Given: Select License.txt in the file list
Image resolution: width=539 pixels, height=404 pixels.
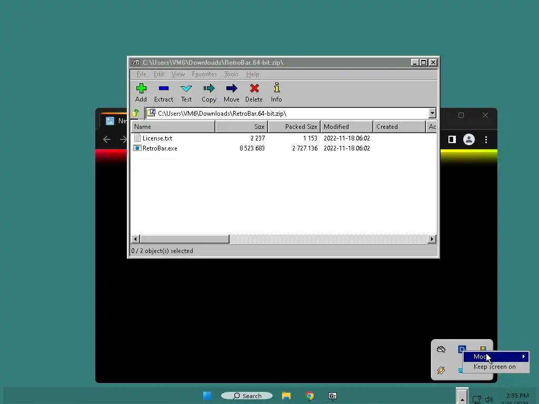Looking at the screenshot, I should click(x=157, y=138).
